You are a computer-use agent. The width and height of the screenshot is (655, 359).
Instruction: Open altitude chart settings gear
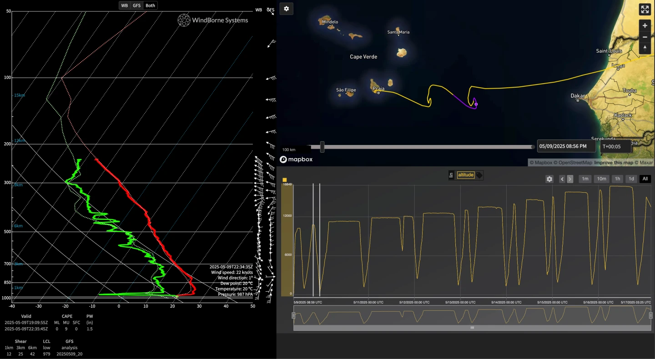tap(549, 179)
